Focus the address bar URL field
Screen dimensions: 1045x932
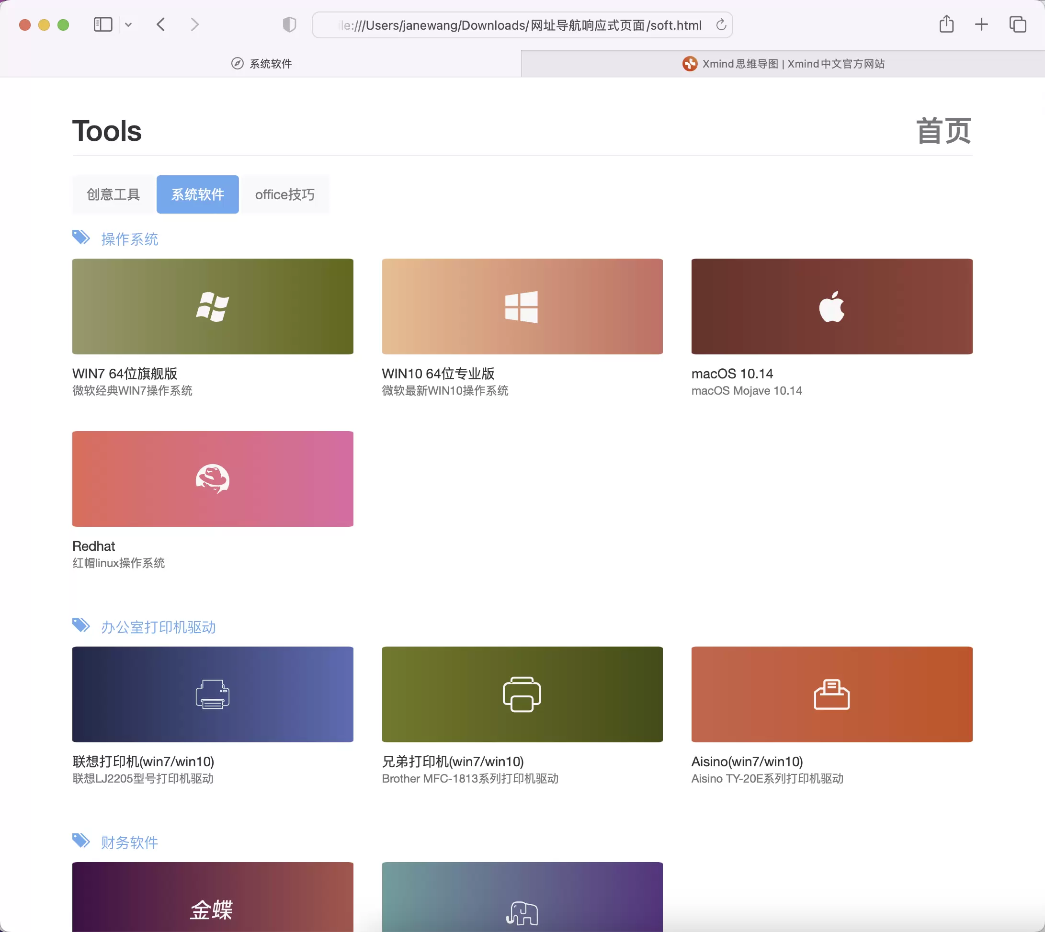(522, 25)
